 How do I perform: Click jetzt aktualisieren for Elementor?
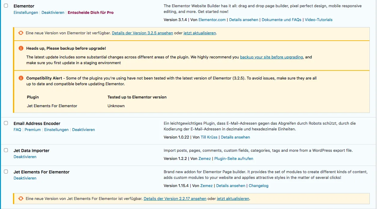[x=200, y=33]
